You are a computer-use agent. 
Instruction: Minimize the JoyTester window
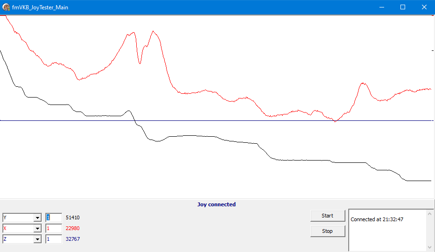381,7
